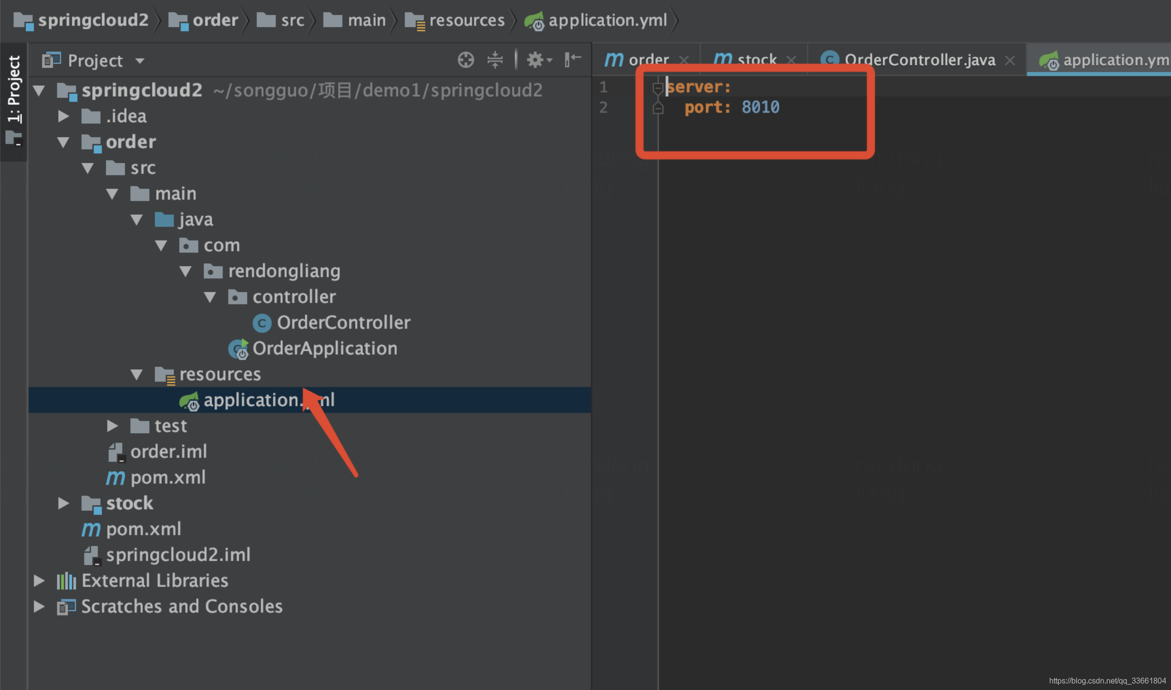This screenshot has width=1171, height=690.
Task: Hide the Project panel with the hide icon
Action: [x=573, y=59]
